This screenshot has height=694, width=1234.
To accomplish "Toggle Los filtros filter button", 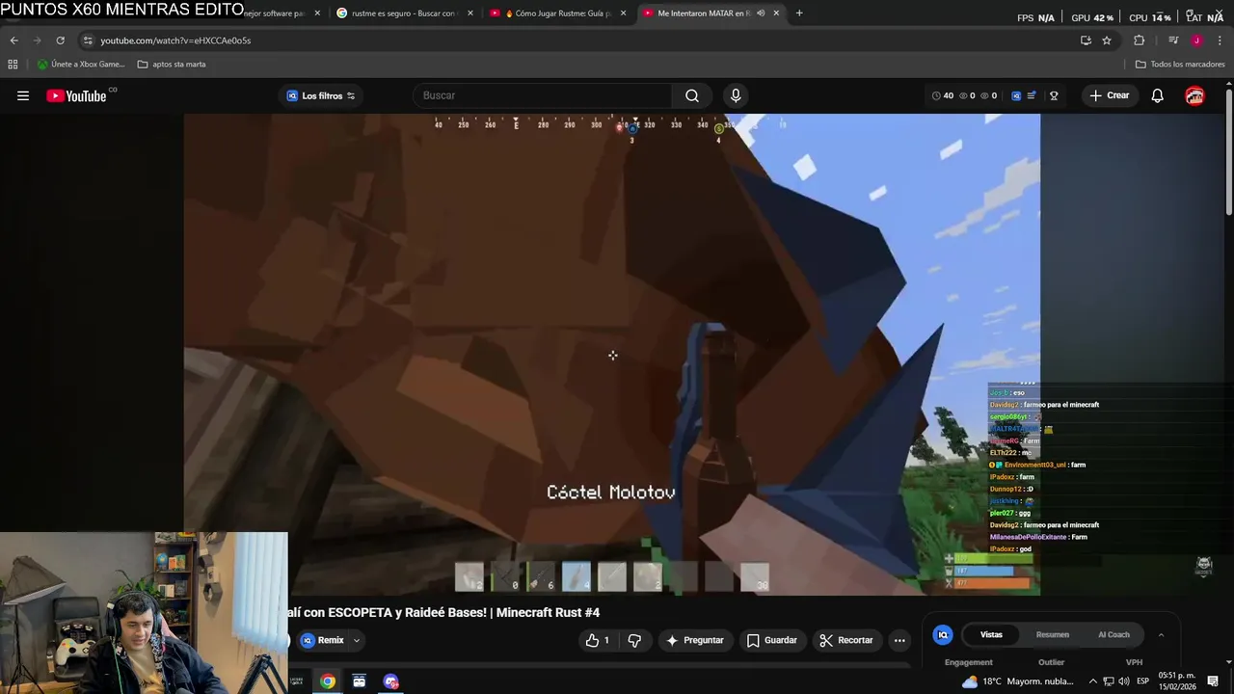I will (321, 95).
